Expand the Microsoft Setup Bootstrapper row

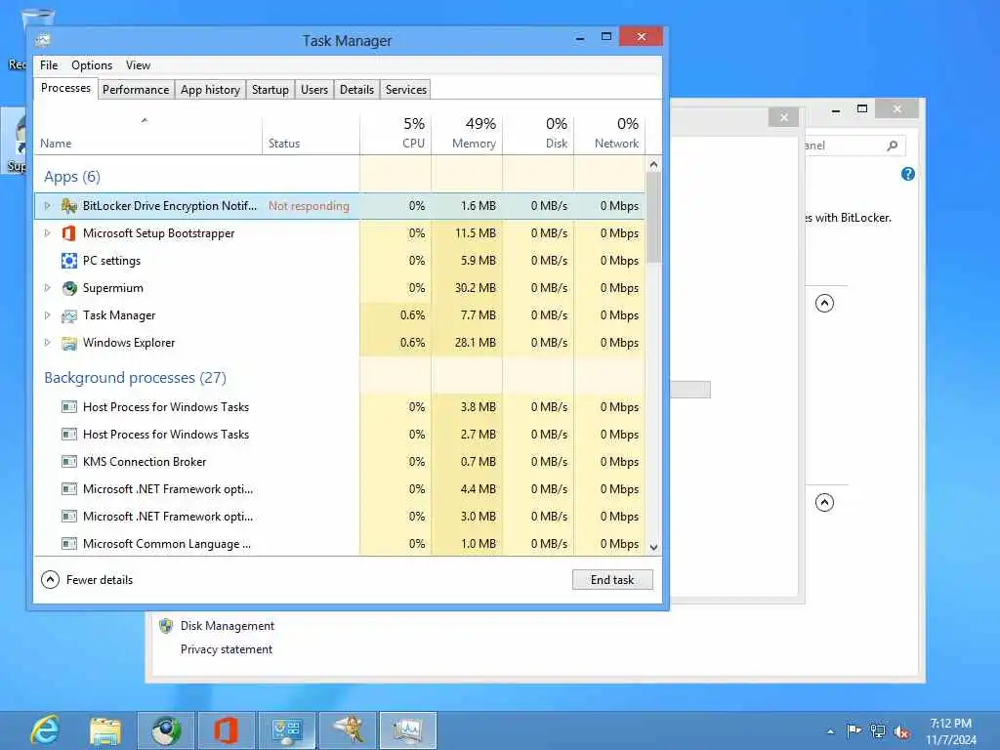(47, 233)
